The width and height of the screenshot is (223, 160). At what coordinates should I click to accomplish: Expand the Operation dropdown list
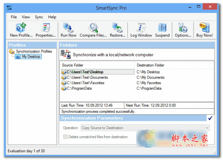[207, 128]
